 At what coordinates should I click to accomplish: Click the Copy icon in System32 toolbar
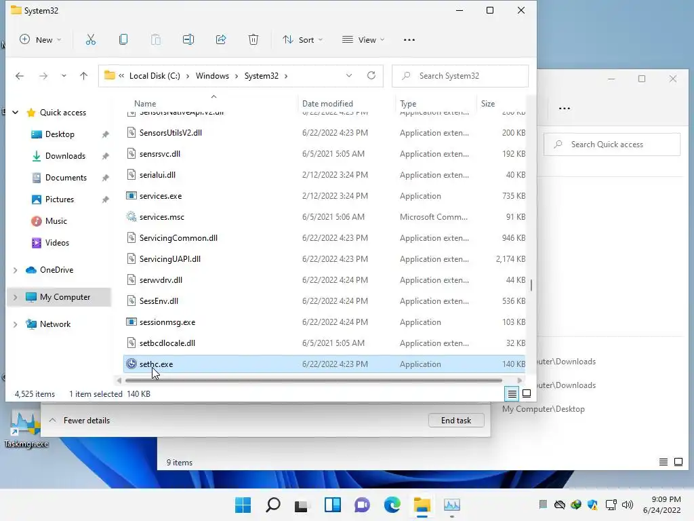pyautogui.click(x=123, y=40)
